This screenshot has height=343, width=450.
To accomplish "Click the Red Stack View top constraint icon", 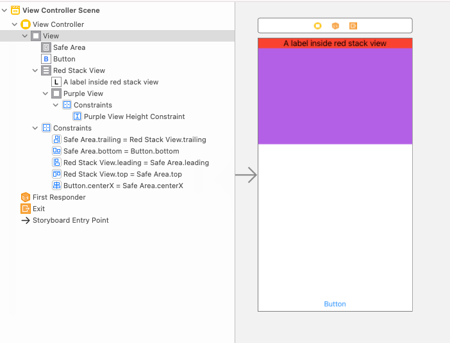I will pos(56,174).
